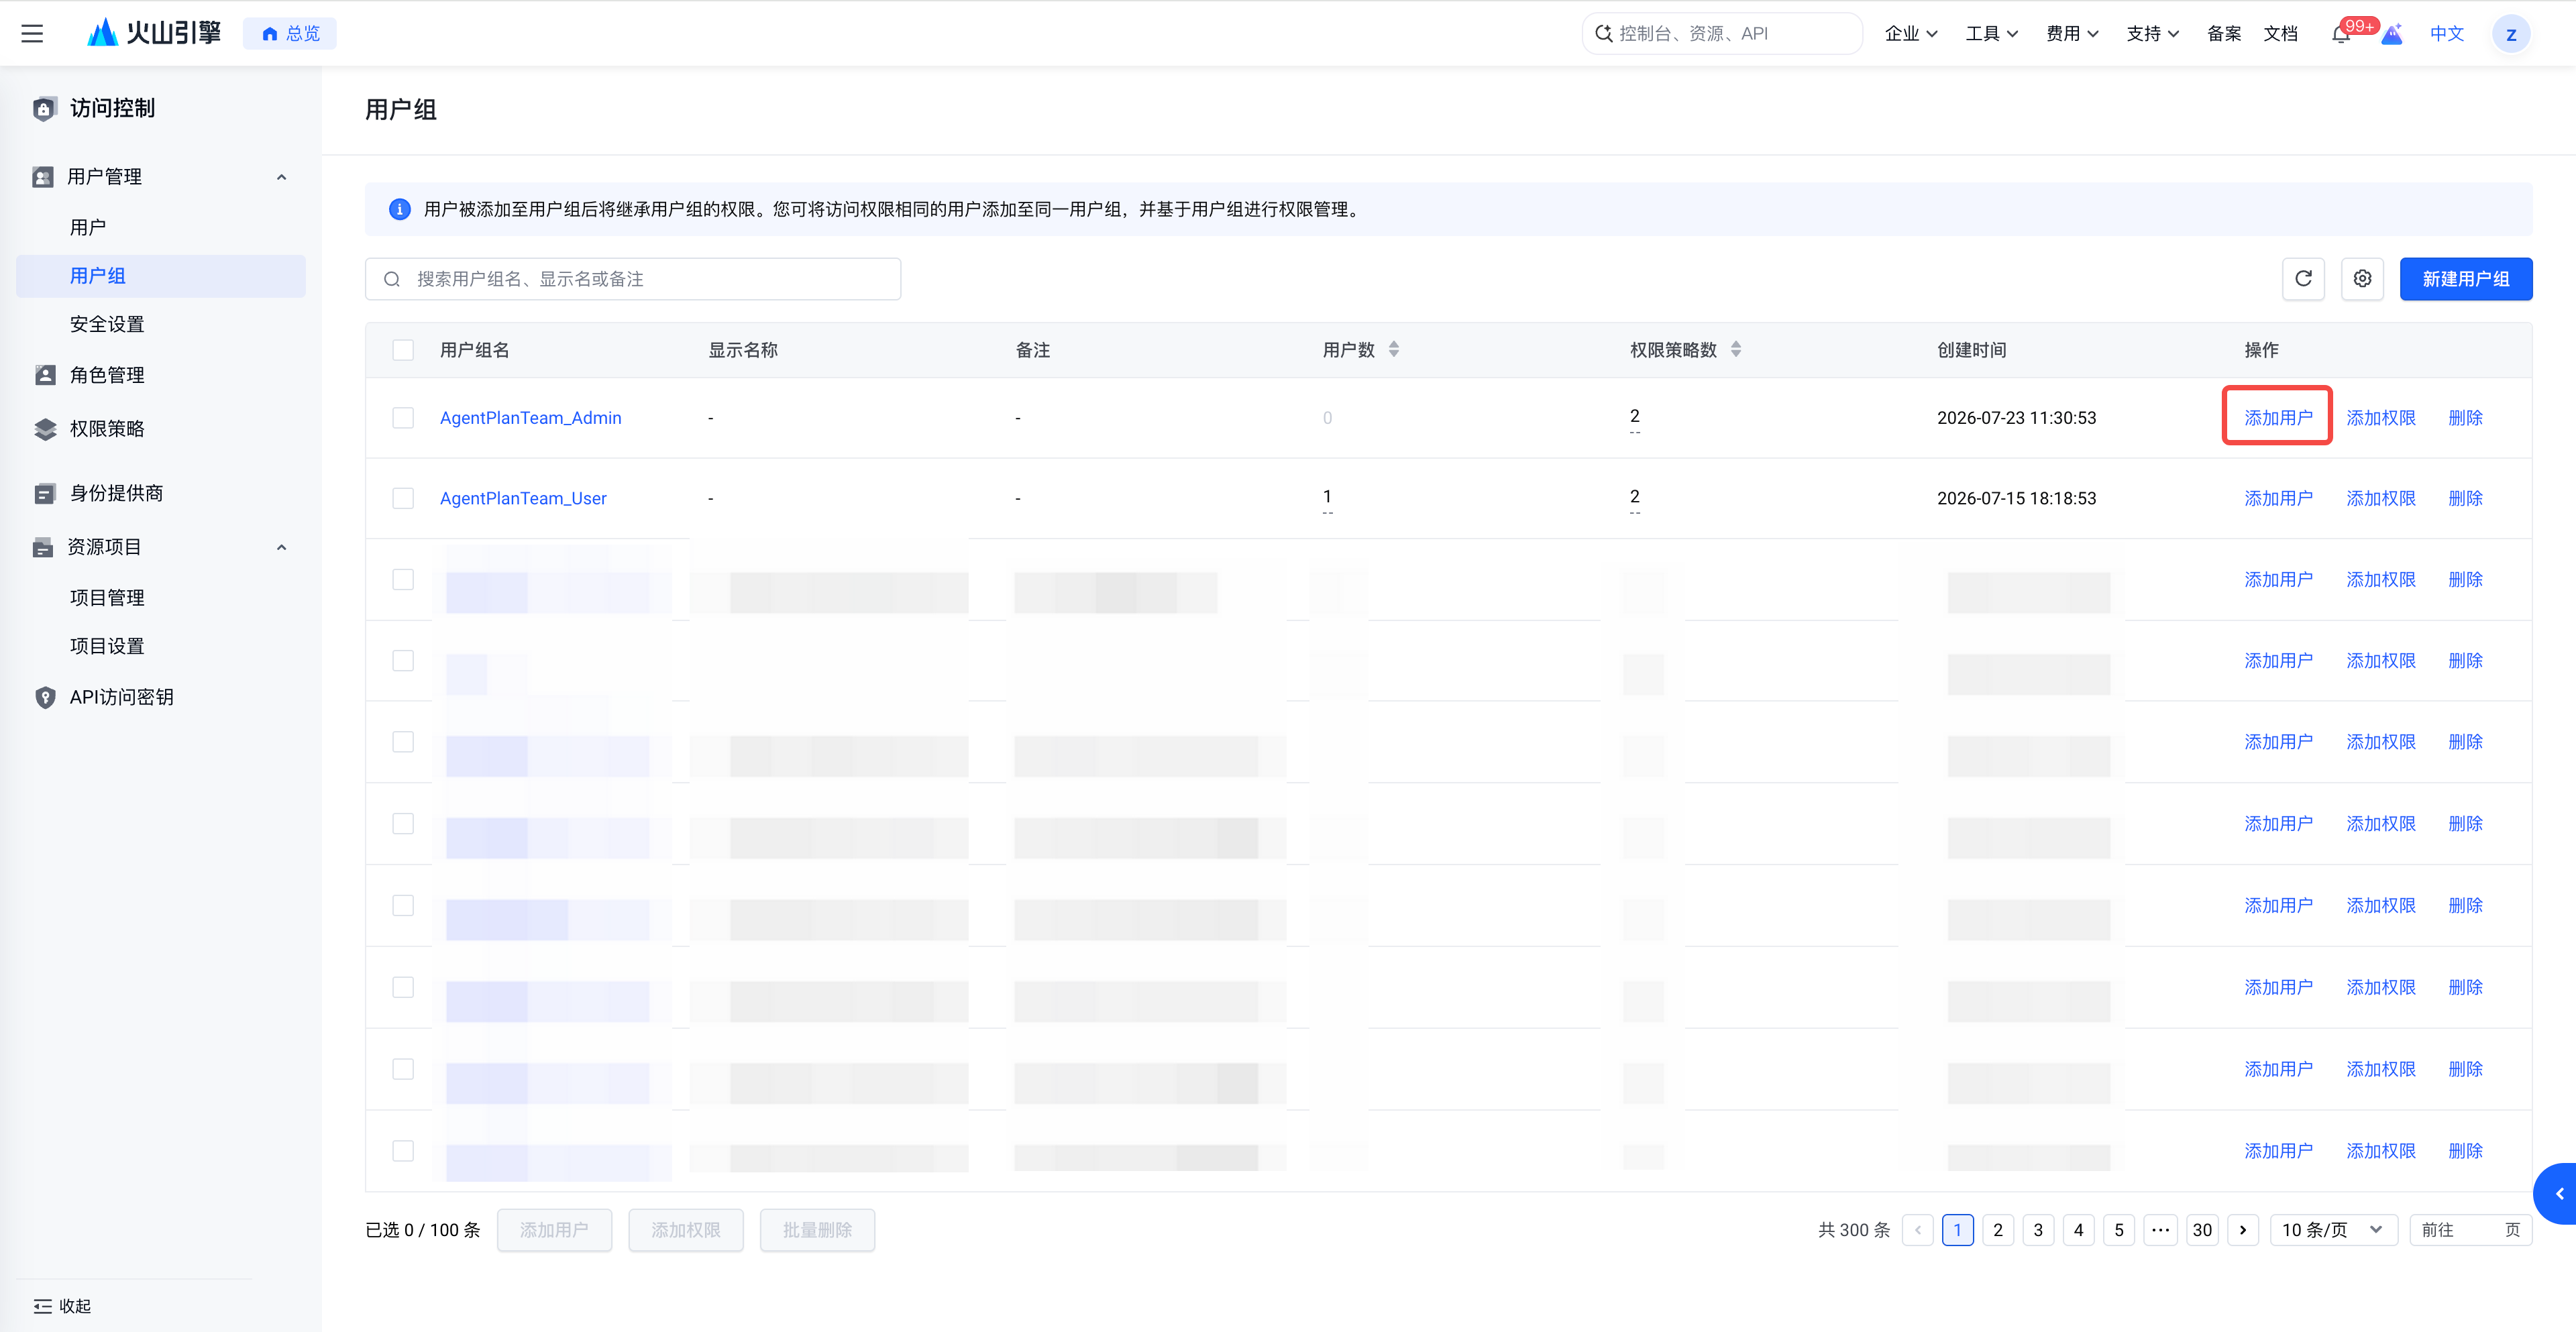Image resolution: width=2576 pixels, height=1332 pixels.
Task: Collapse the sidebar with 收起
Action: click(62, 1306)
